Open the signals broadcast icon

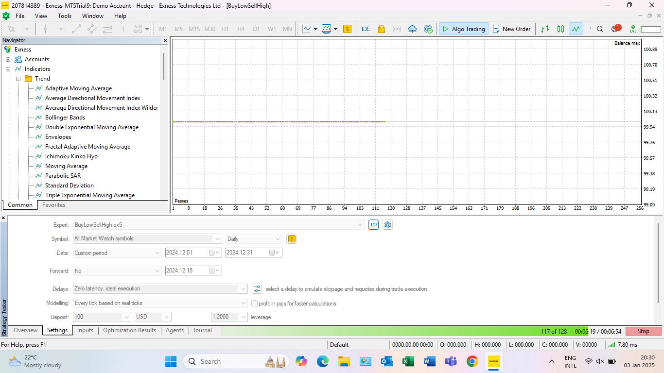397,29
